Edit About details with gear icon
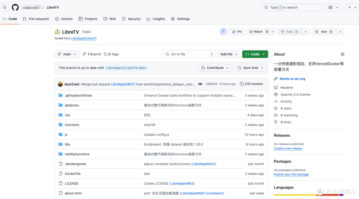Image resolution: width=359 pixels, height=199 pixels. pyautogui.click(x=342, y=54)
